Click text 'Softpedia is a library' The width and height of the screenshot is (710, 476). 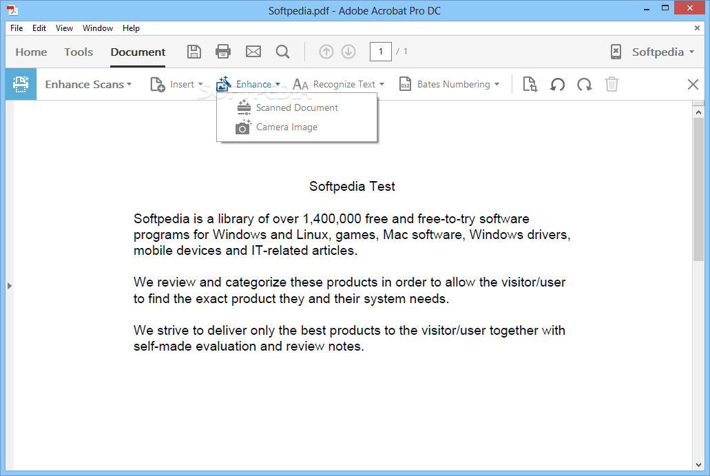194,219
